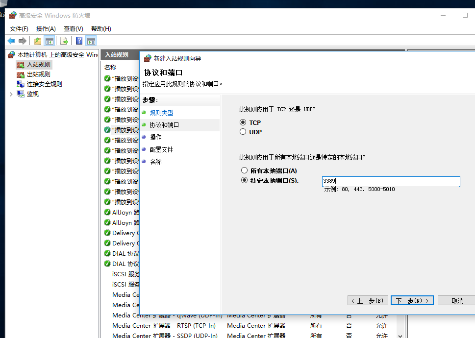This screenshot has width=475, height=338.
Task: Click the Name (名称) wizard step
Action: point(155,162)
